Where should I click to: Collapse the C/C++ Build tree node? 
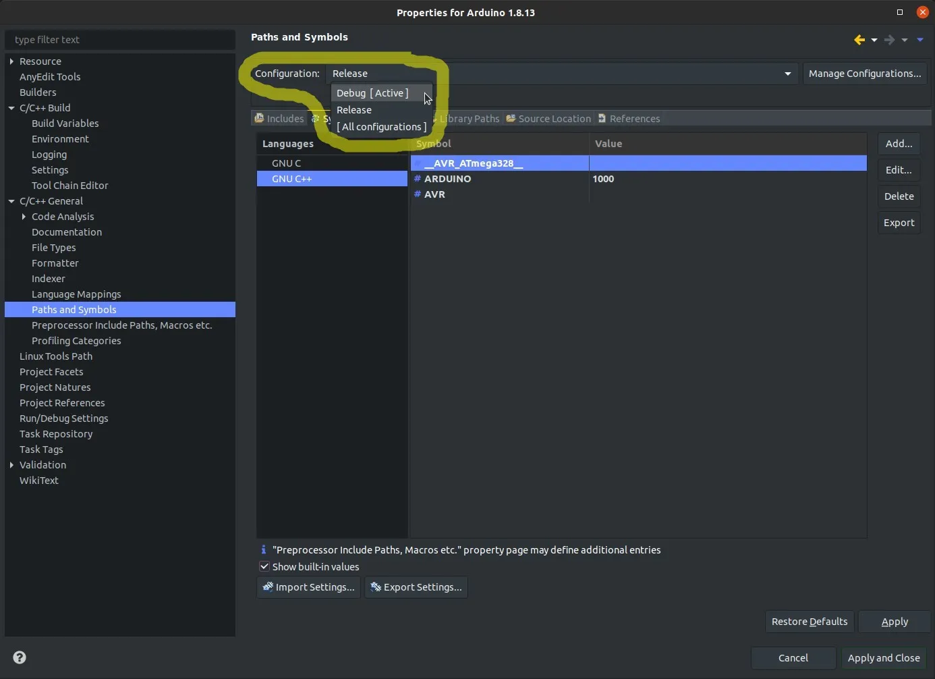point(11,108)
